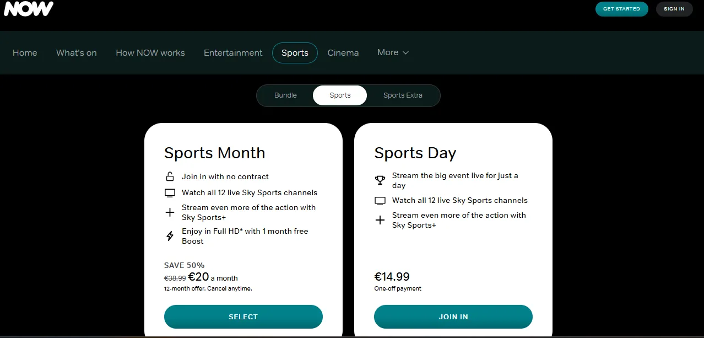This screenshot has width=704, height=338.
Task: Click the padlock no-contract icon
Action: click(x=170, y=177)
